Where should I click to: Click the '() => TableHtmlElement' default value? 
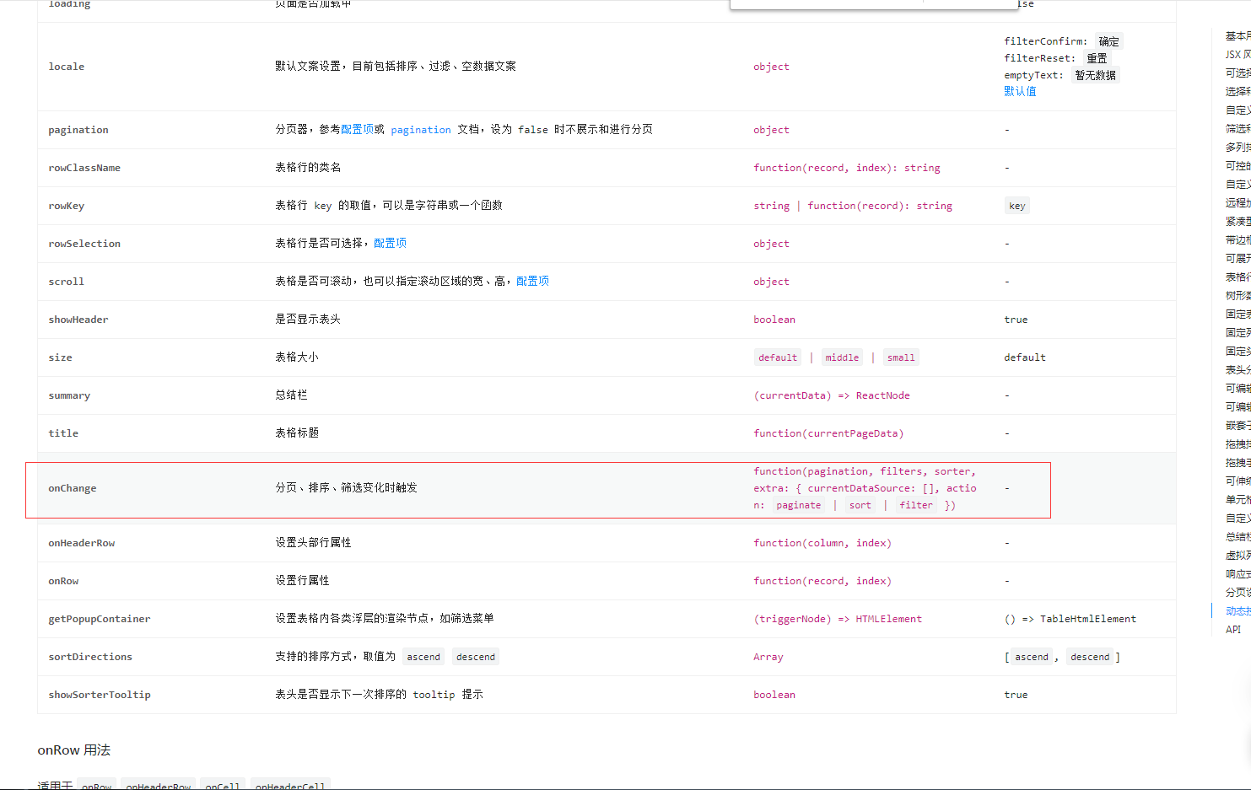(1070, 619)
